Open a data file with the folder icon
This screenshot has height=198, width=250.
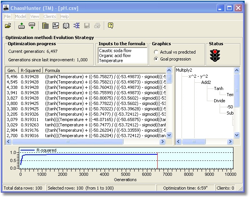click(x=8, y=26)
